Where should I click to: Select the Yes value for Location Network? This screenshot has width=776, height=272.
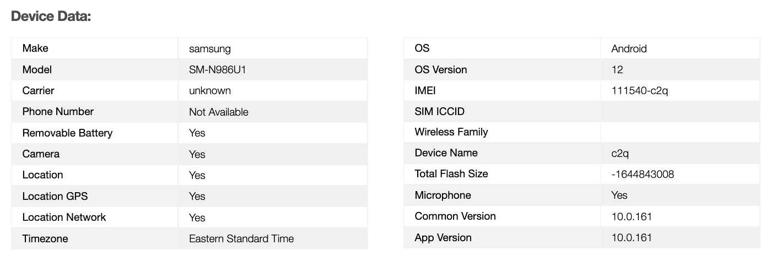coord(197,217)
